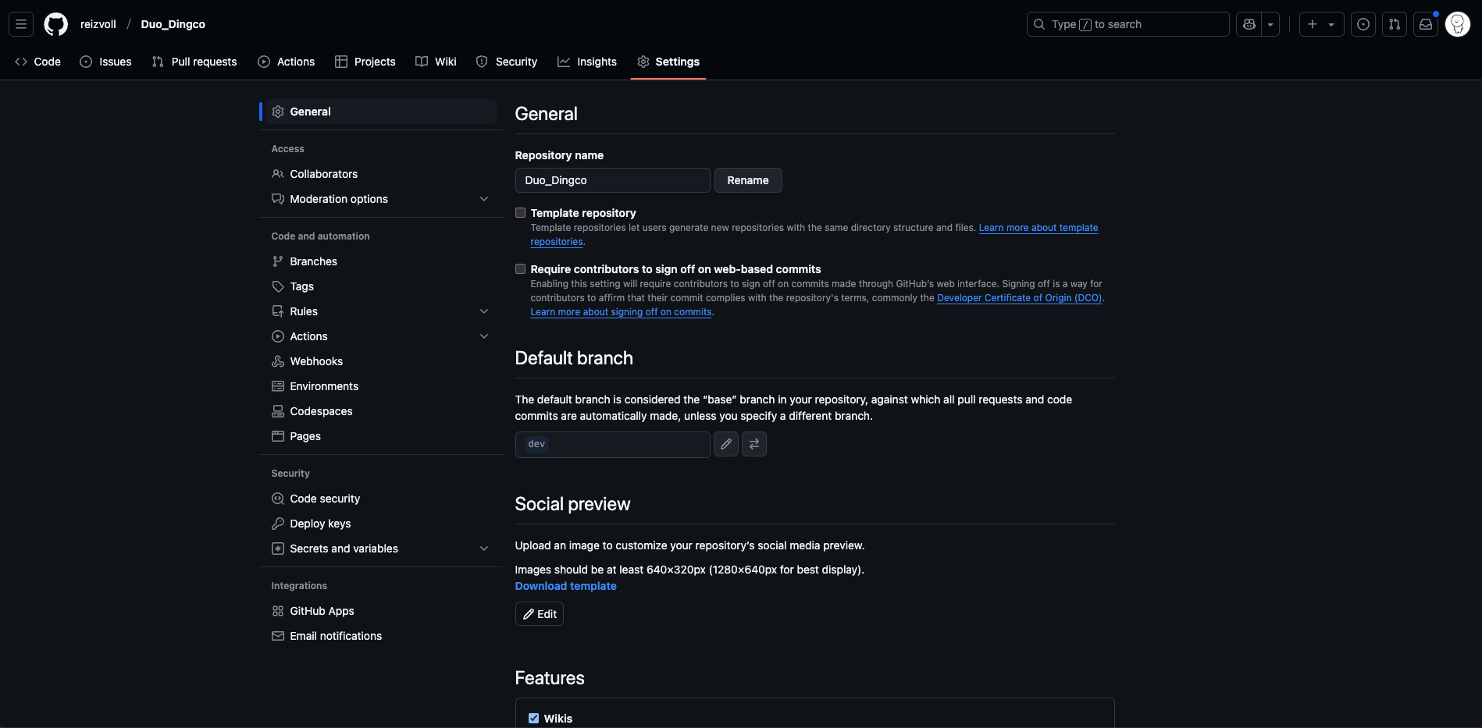The height and width of the screenshot is (728, 1482).
Task: Switch to the Pull requests tab
Action: coord(194,62)
